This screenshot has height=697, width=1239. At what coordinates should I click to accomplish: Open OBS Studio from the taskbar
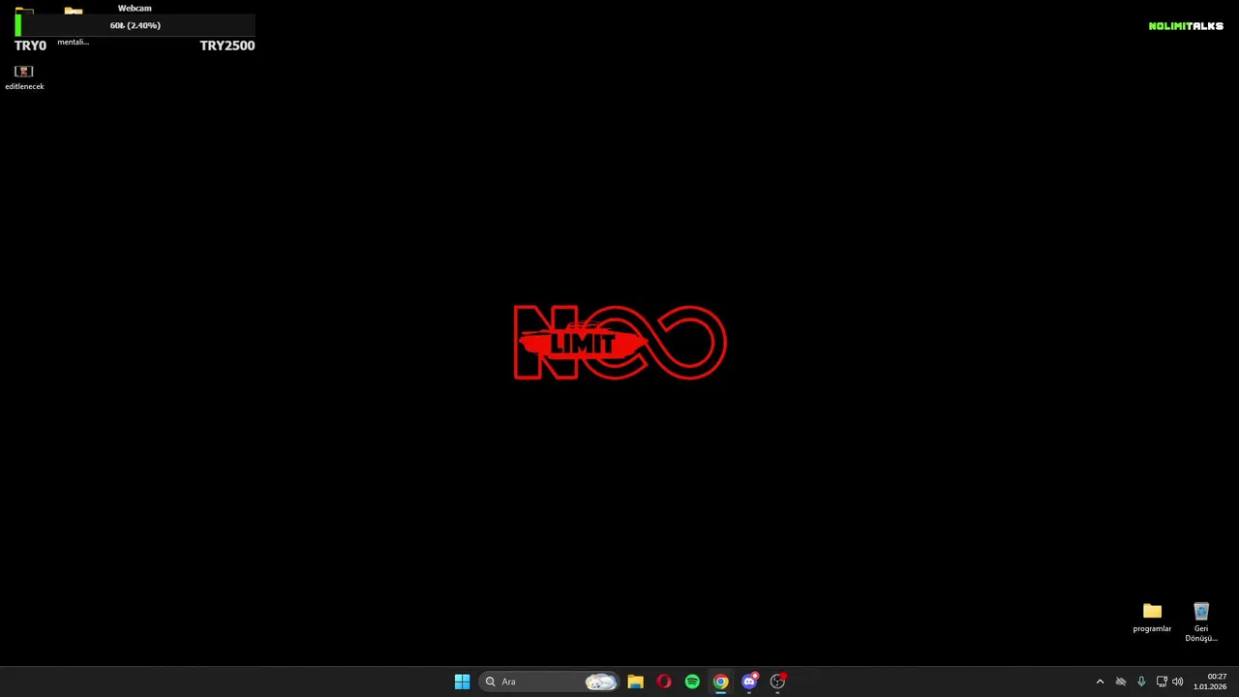coord(777,682)
